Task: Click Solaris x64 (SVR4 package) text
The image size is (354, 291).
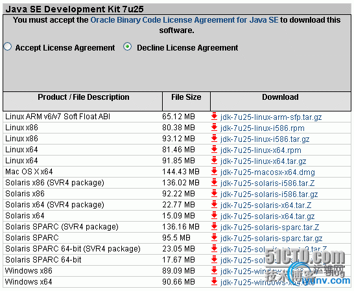Action: (x=54, y=205)
